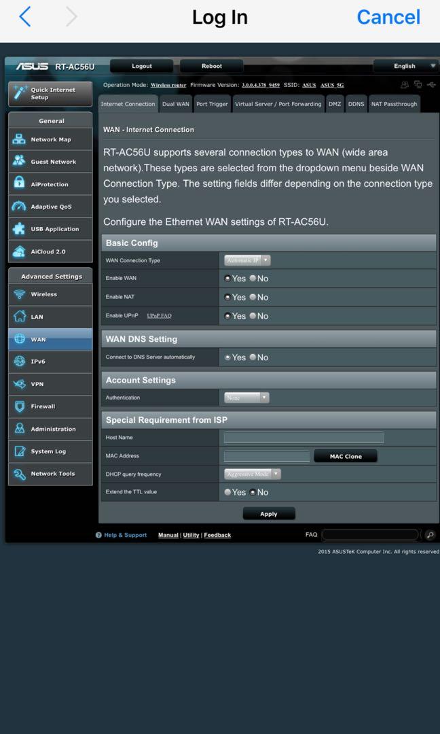Screen dimensions: 440x734
Task: Open the VPN section
Action: (50, 384)
